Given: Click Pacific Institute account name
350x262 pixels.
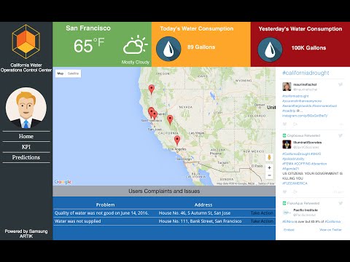Looking at the screenshot, I should [306, 210].
